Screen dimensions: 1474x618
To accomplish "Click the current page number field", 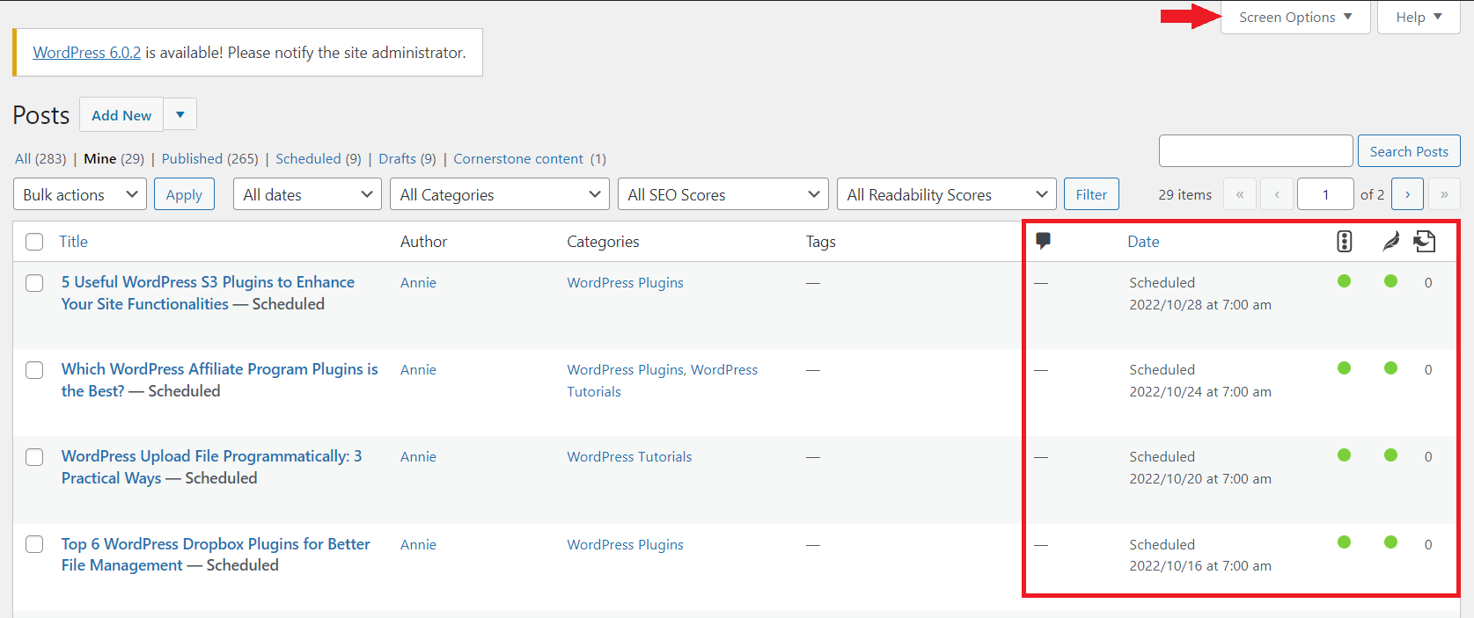I will [1325, 194].
